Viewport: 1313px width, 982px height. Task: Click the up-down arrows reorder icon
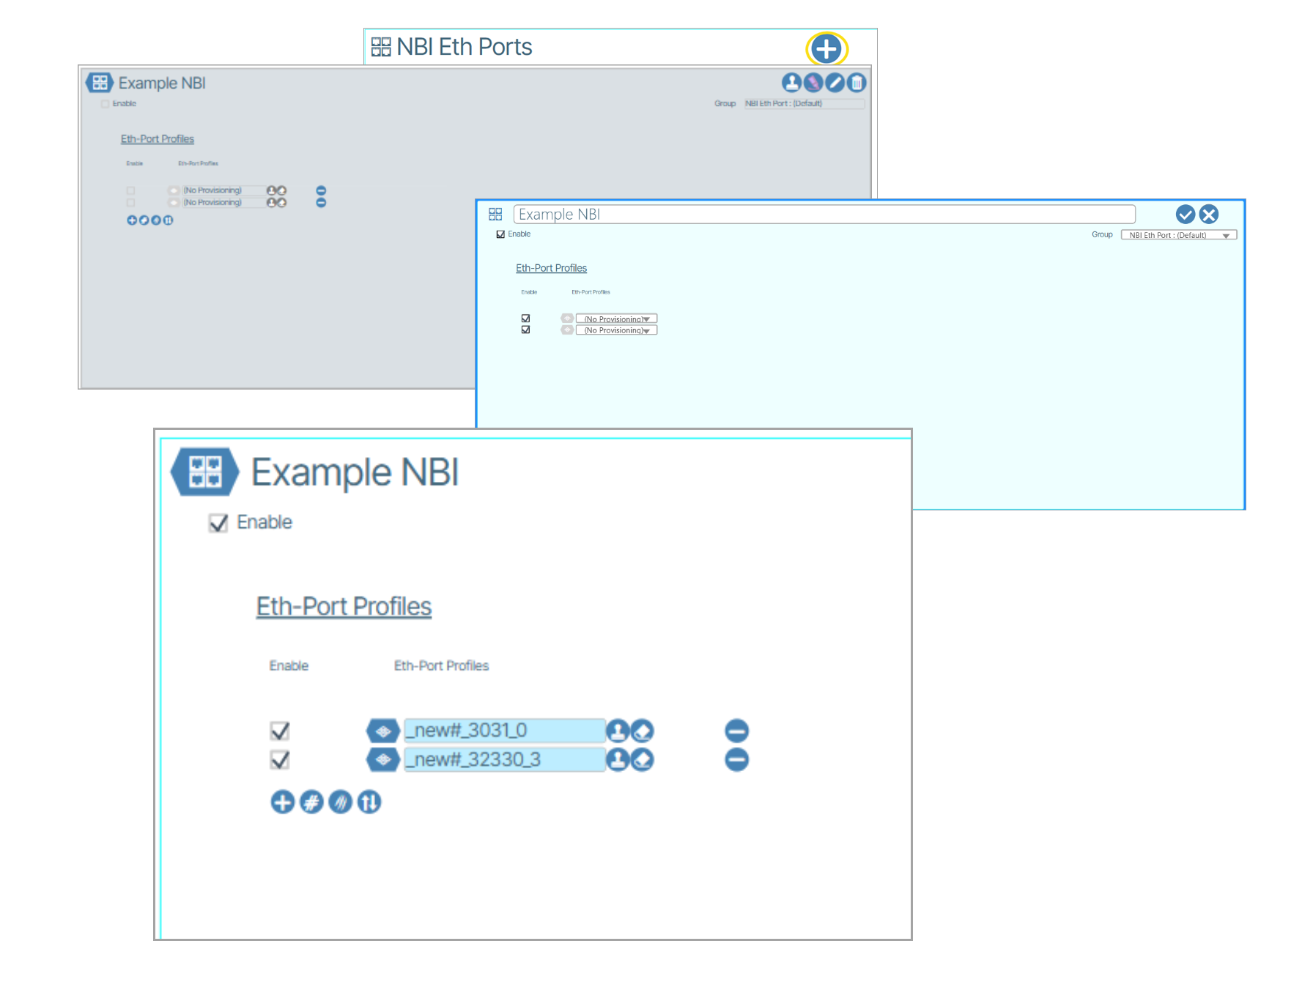pos(369,802)
